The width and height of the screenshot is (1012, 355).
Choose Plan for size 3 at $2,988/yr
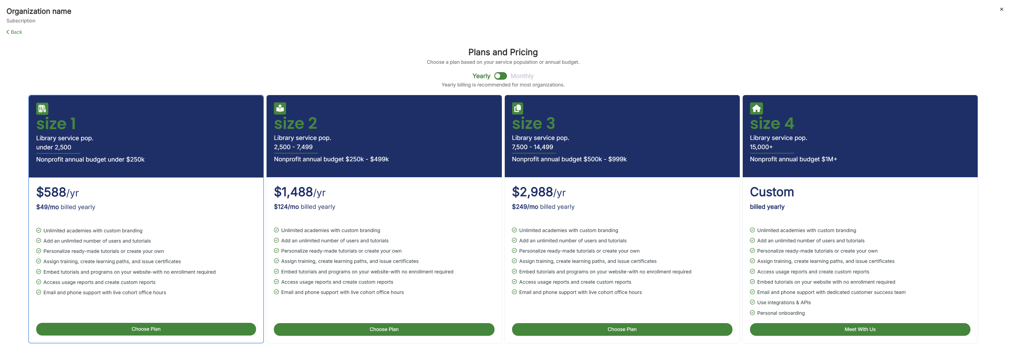pos(622,329)
